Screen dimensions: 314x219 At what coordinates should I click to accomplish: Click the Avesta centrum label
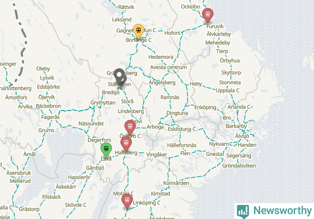point(168,67)
